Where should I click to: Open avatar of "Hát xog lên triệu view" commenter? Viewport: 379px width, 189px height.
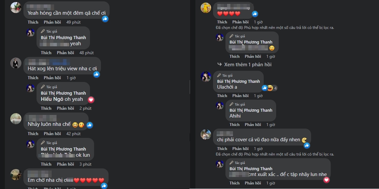pos(16,63)
